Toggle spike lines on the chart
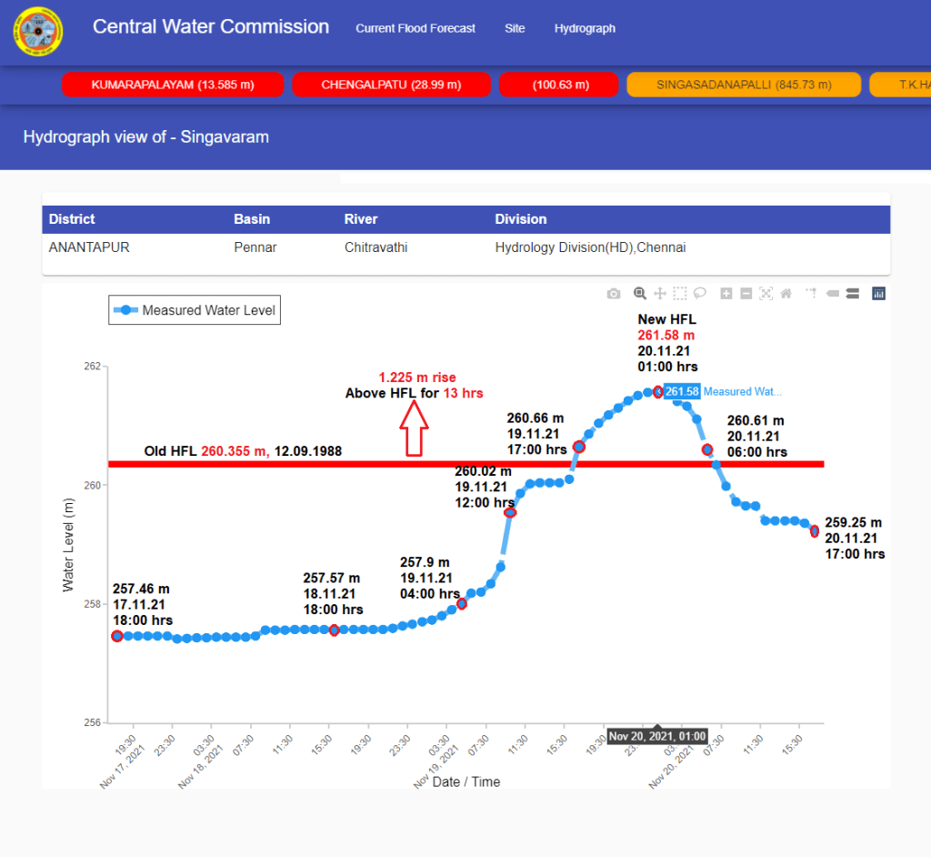Viewport: 931px width, 857px height. 812,293
